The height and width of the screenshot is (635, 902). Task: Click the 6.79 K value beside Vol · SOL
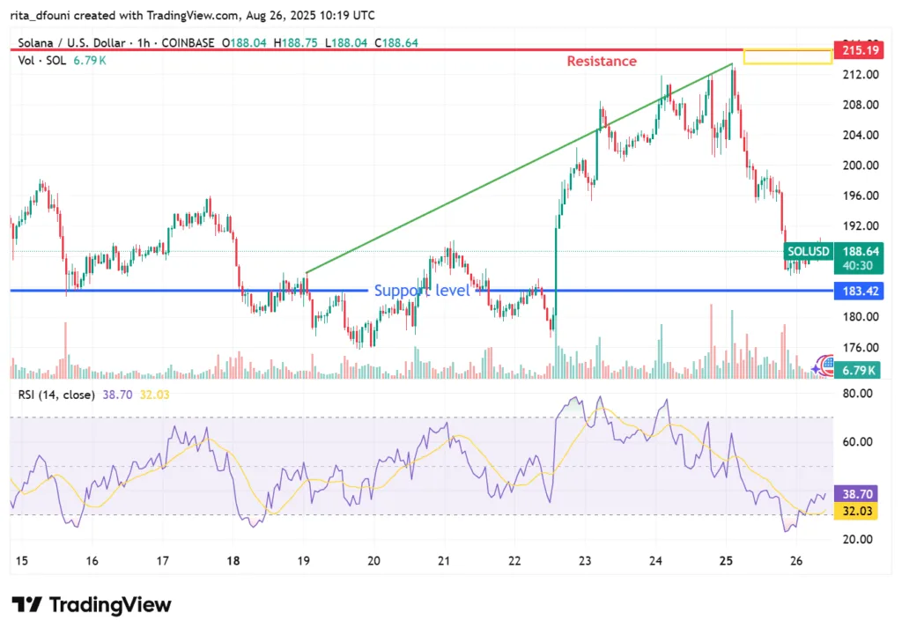(x=90, y=61)
